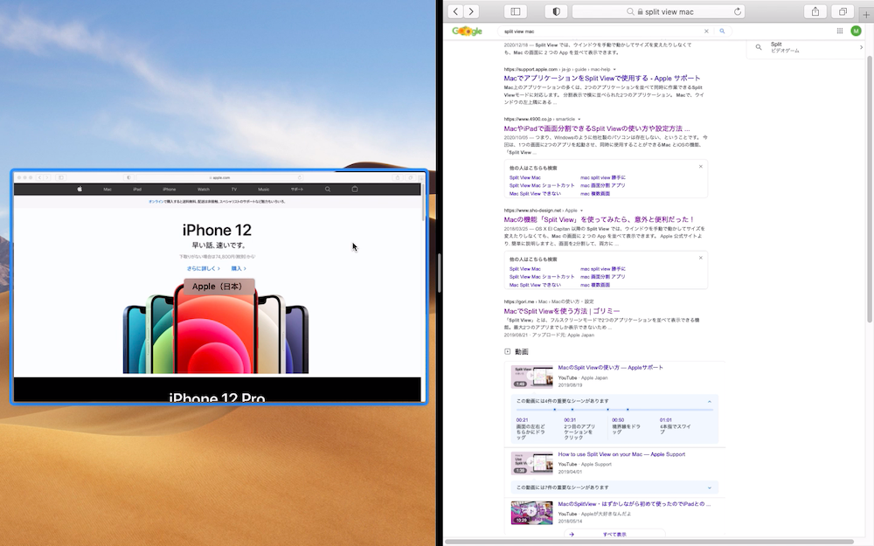Expand options arrow next to 4900.co.jp URL
The width and height of the screenshot is (874, 546).
[579, 119]
